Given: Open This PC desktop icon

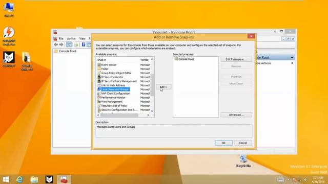Looking at the screenshot, I should coord(9,10).
